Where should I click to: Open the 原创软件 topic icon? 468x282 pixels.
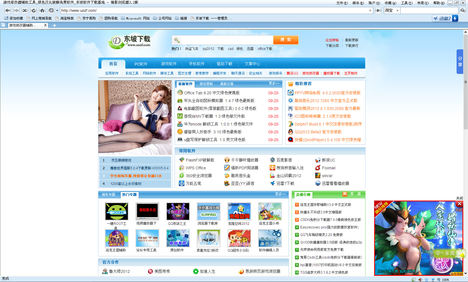[178, 238]
